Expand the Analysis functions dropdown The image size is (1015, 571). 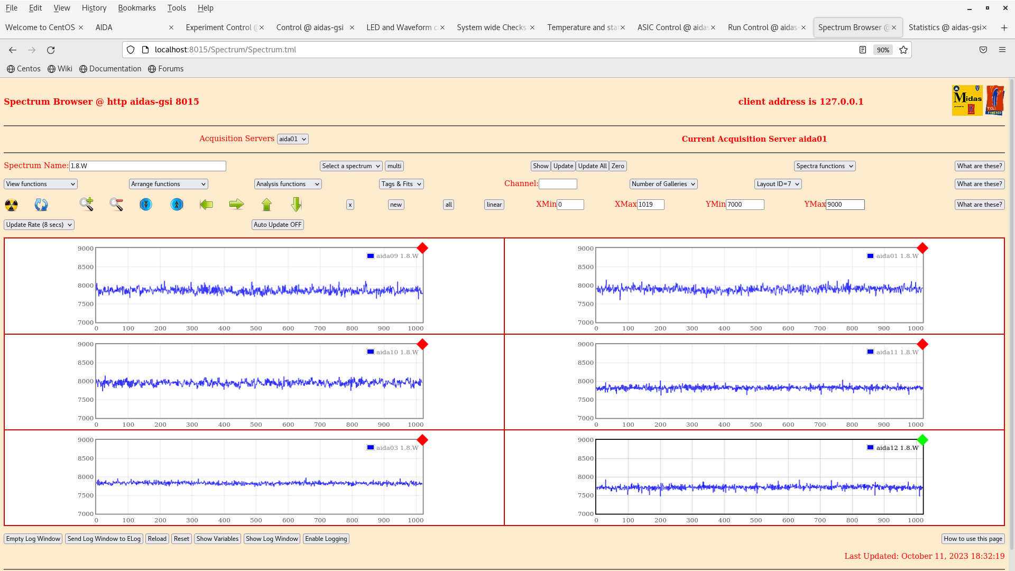pyautogui.click(x=288, y=184)
